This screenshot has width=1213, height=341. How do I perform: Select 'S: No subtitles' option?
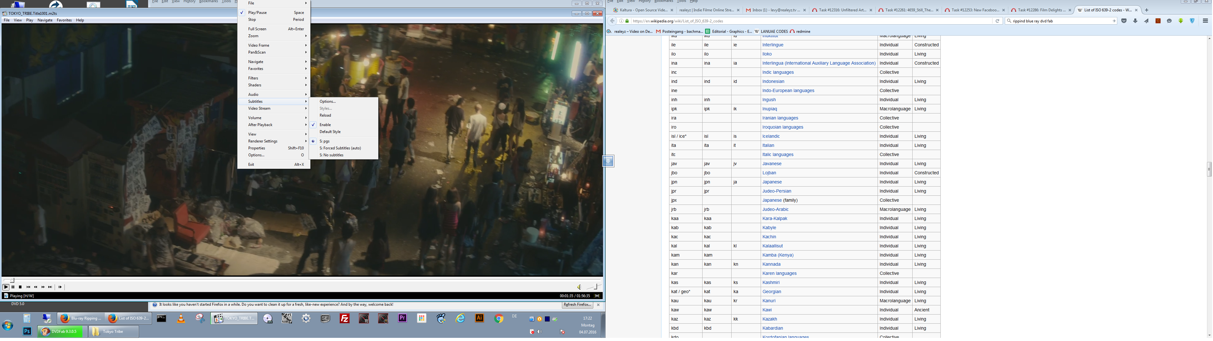pyautogui.click(x=331, y=155)
